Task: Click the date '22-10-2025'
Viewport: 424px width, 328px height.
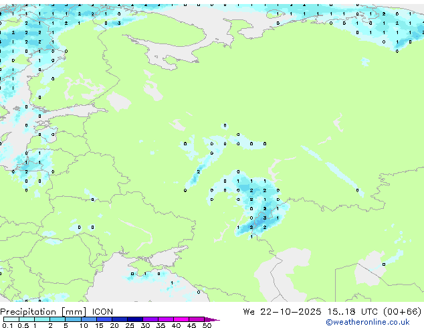Action: (x=291, y=311)
